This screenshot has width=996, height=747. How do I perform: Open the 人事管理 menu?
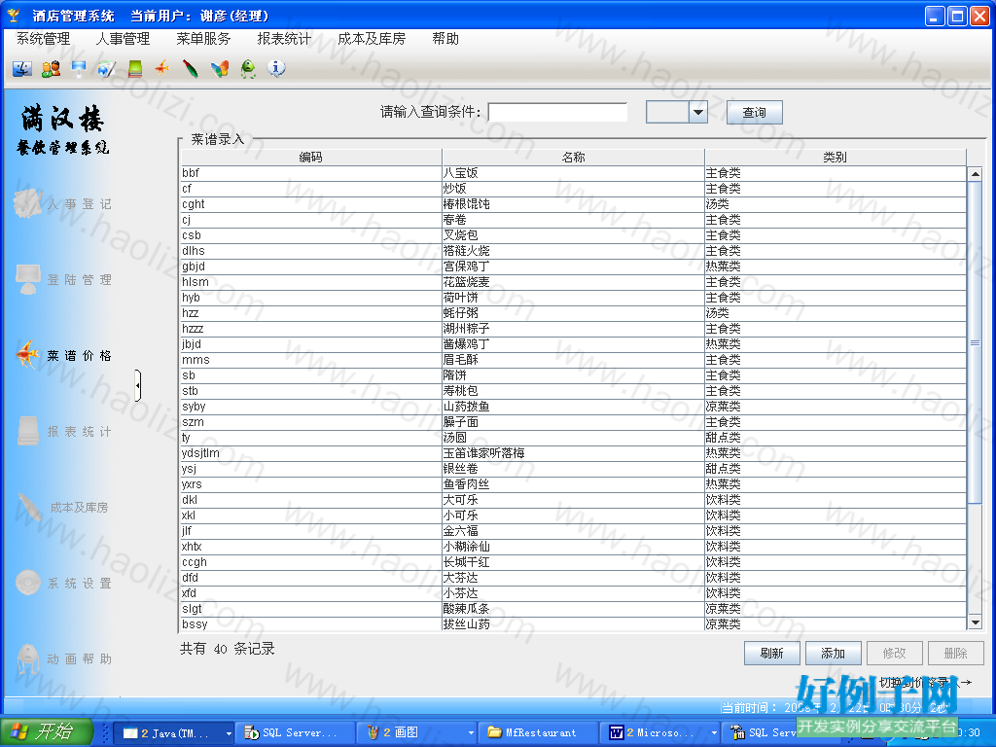coord(124,39)
